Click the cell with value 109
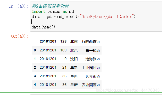 (63, 50)
